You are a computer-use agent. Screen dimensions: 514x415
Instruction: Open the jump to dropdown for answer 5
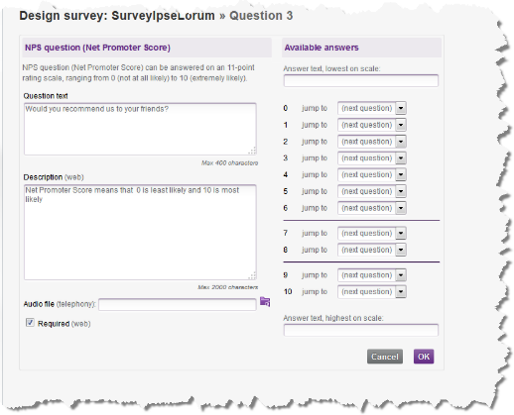(x=372, y=191)
